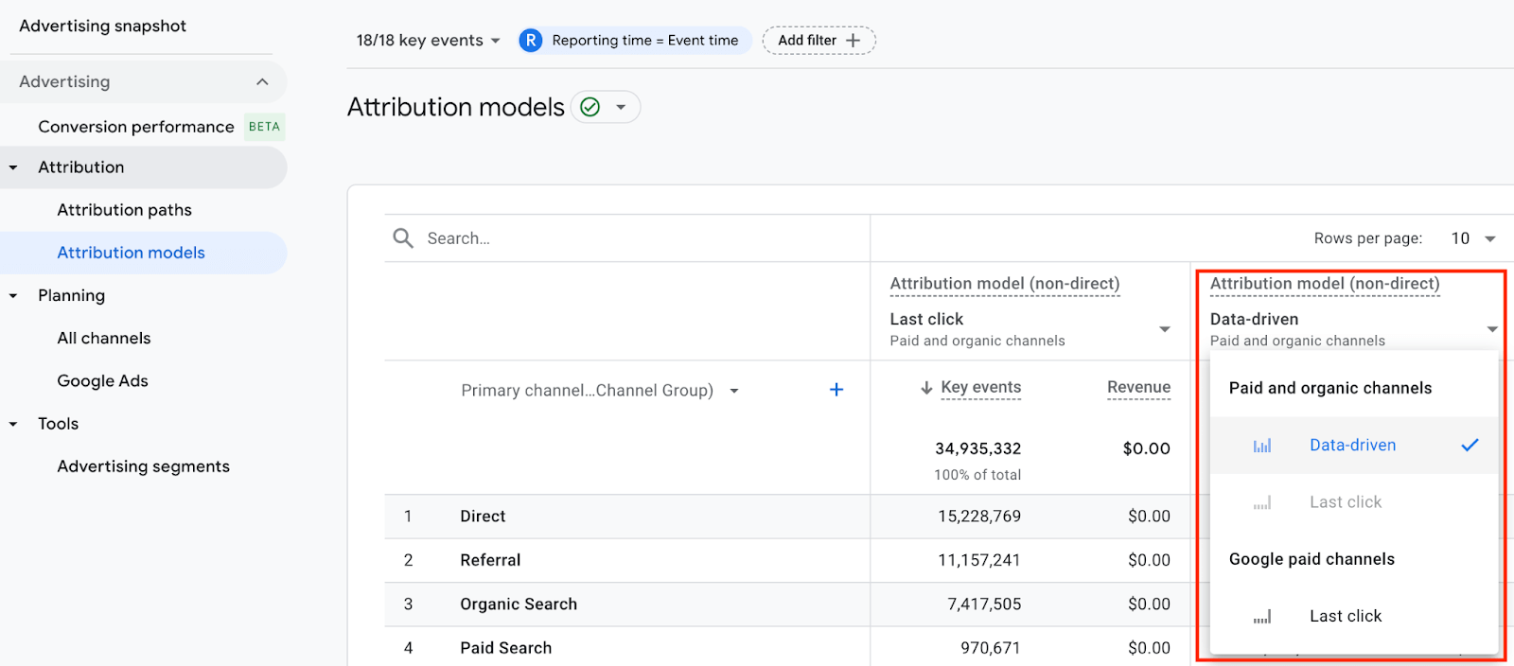Sort by Revenue column header

pyautogui.click(x=1138, y=388)
